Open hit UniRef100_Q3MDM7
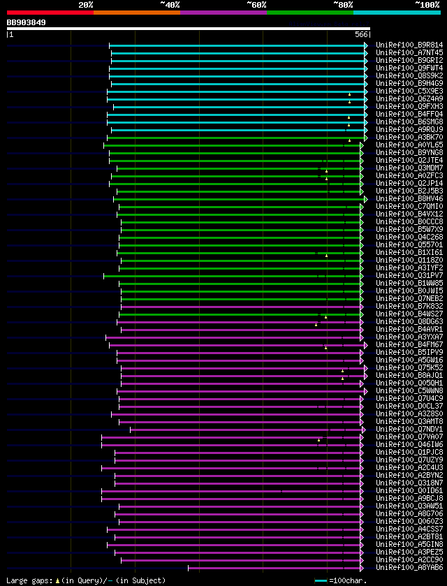 click(409, 168)
